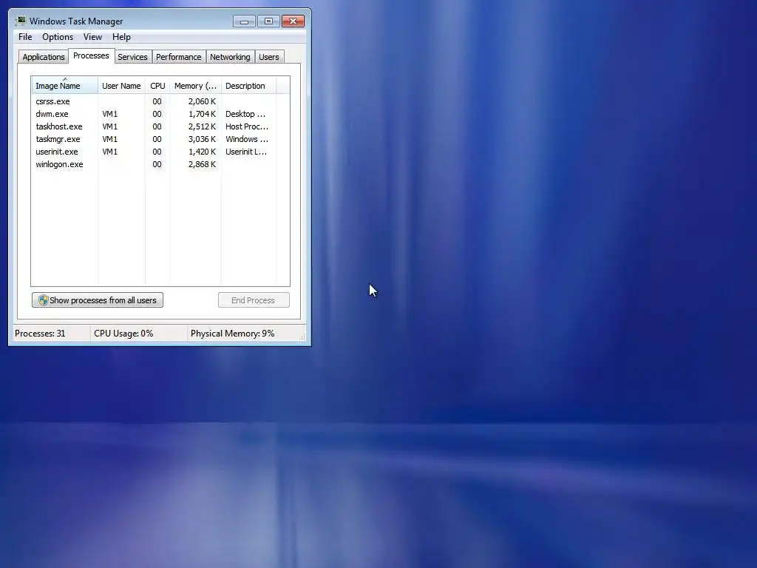Image resolution: width=757 pixels, height=568 pixels.
Task: Click CPU Usage: 0% status entry
Action: pyautogui.click(x=123, y=334)
